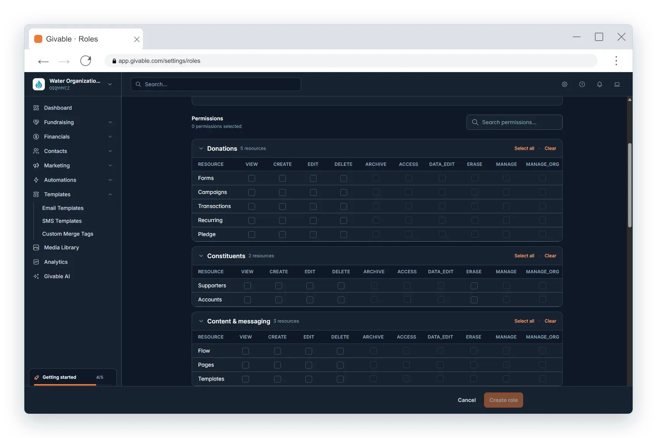The width and height of the screenshot is (657, 438).
Task: Click the search permissions magnifier icon
Action: [x=475, y=122]
